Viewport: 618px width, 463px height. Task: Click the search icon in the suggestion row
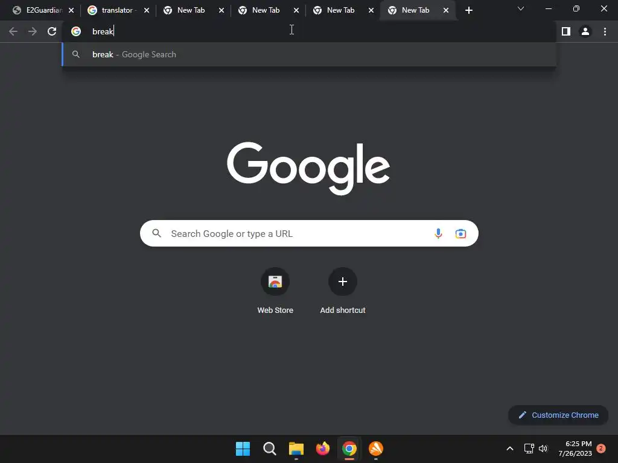coord(76,54)
